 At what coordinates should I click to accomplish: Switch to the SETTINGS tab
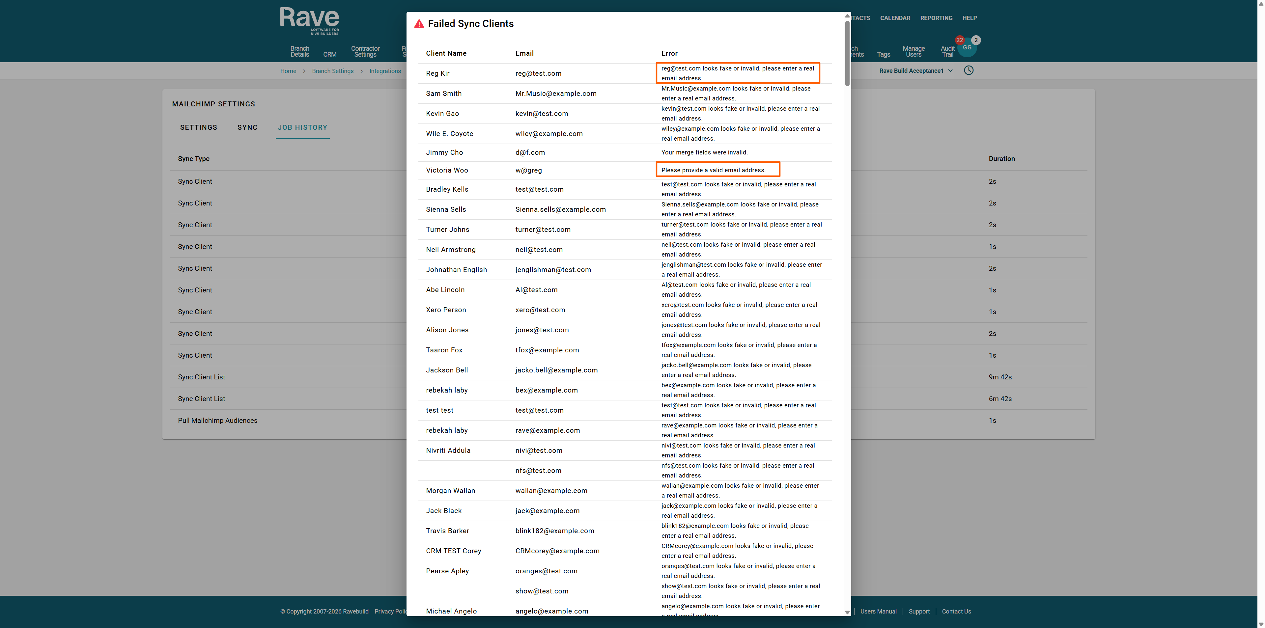tap(198, 127)
